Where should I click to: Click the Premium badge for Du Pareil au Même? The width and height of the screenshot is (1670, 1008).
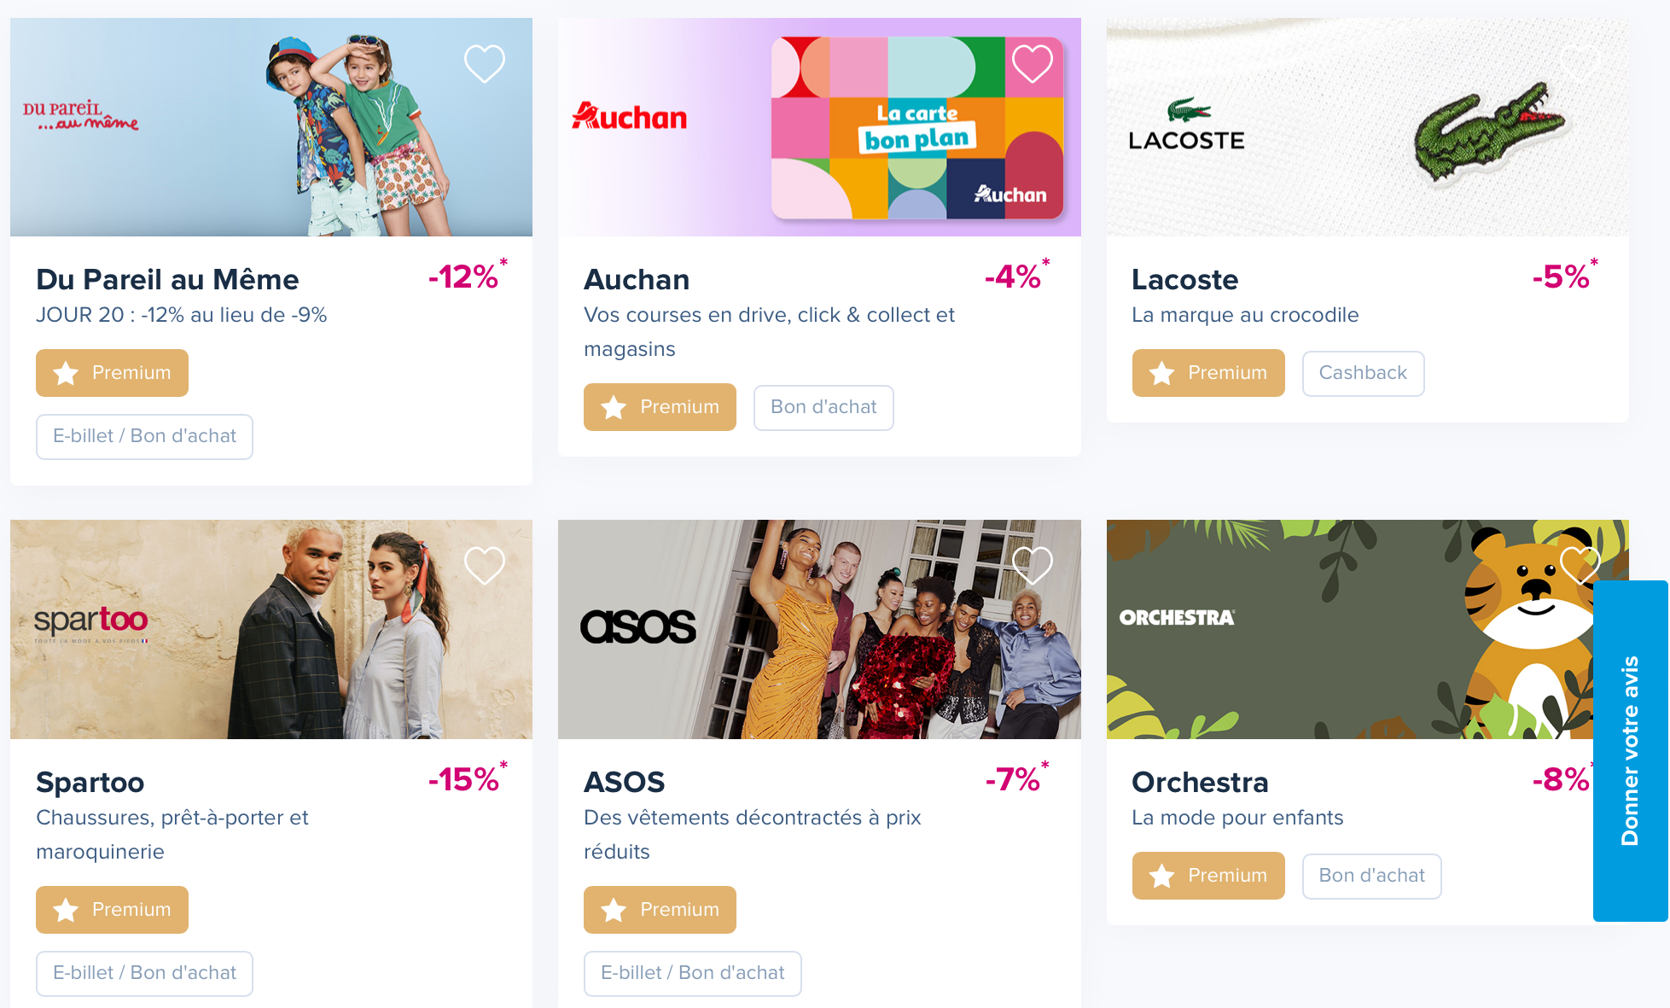point(112,373)
